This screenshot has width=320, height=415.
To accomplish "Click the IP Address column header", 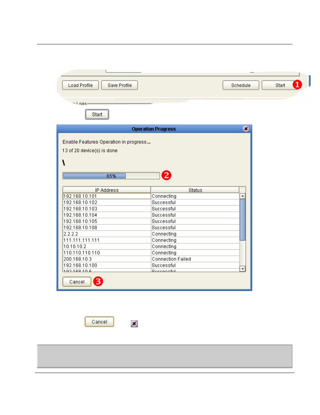I will click(x=107, y=190).
